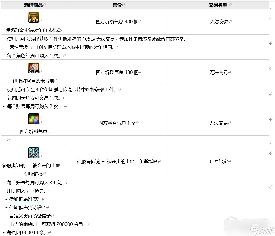This screenshot has height=236, width=275.
Task: Click the blue conqueror proof emblem icon
Action: 34,153
